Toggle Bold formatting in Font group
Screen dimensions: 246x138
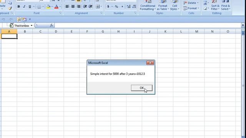(x=19, y=7)
